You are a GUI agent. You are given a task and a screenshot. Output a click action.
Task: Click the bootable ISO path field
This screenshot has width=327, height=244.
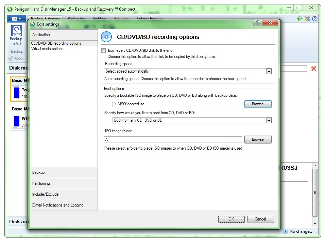coord(177,104)
